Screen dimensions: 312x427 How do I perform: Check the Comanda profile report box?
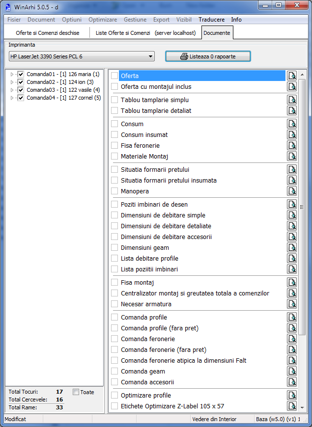point(114,317)
